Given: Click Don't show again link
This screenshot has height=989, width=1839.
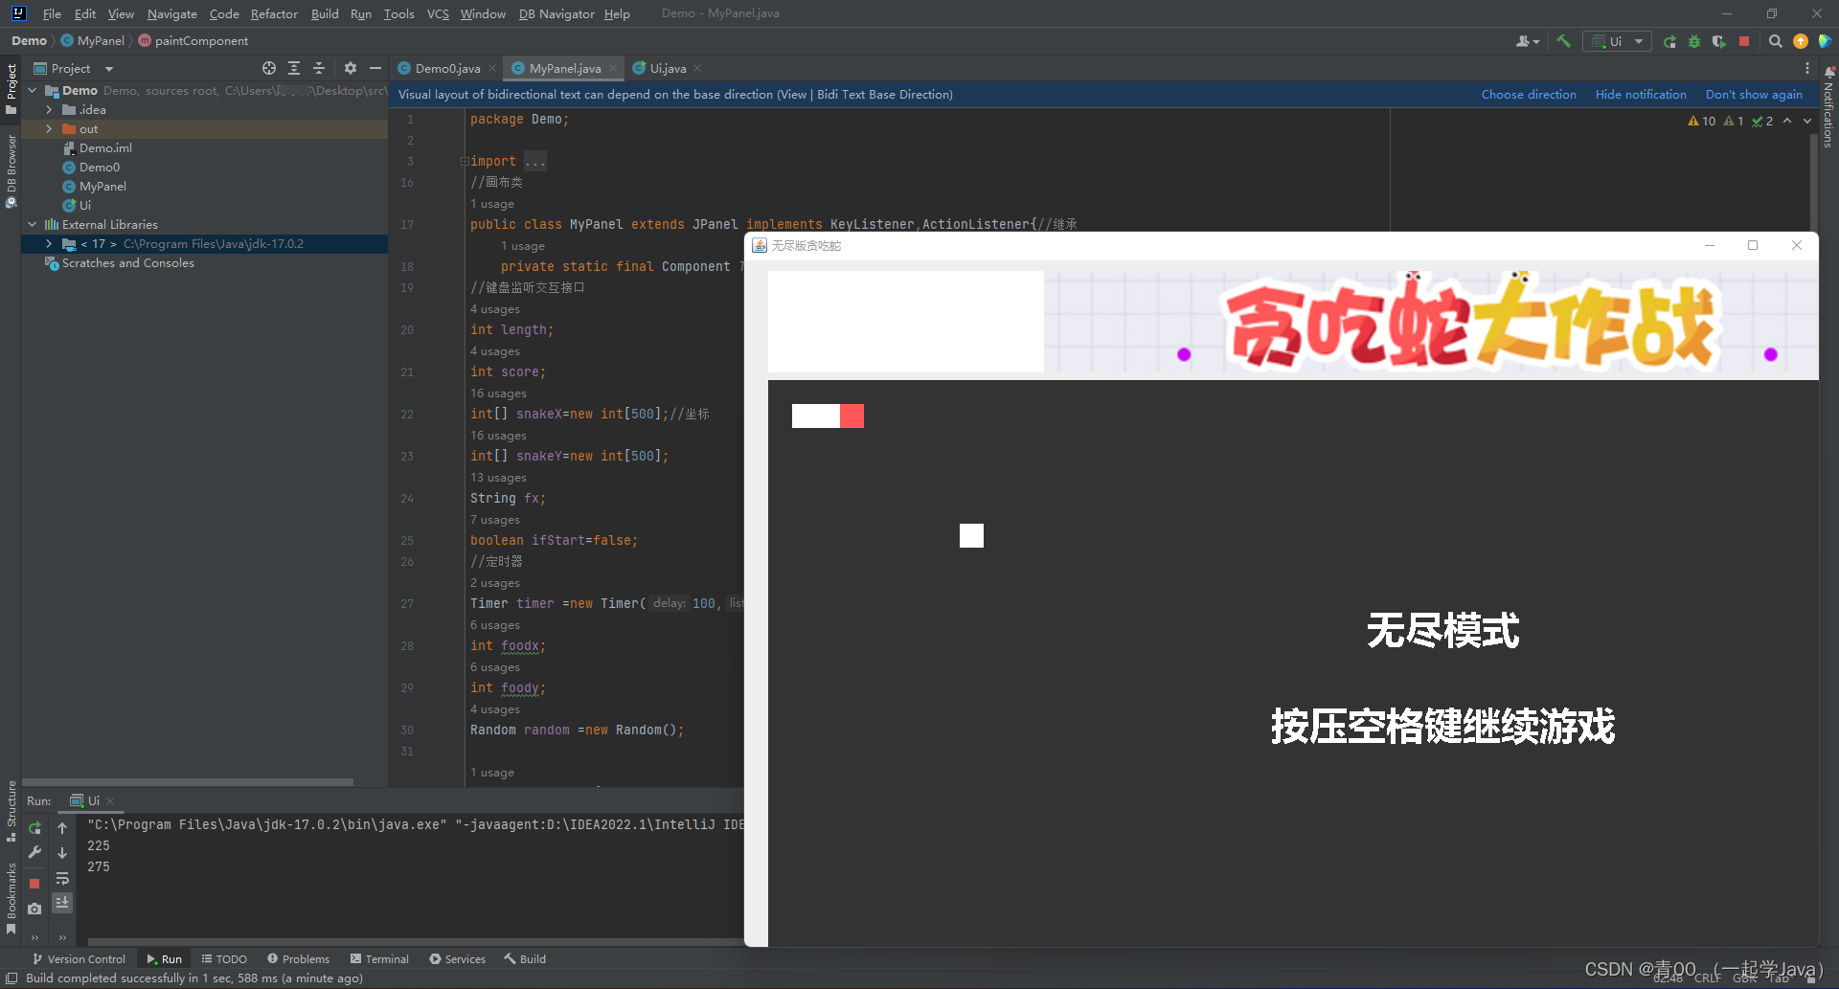Looking at the screenshot, I should click(x=1754, y=94).
